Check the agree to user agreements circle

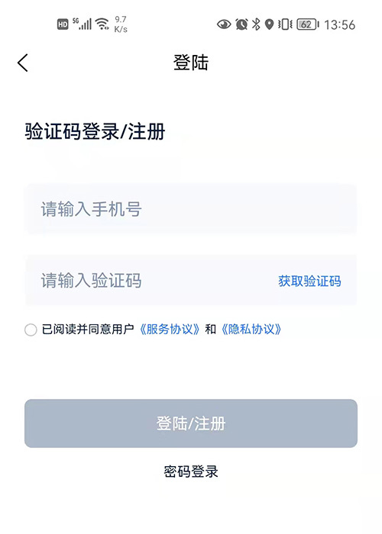(31, 330)
